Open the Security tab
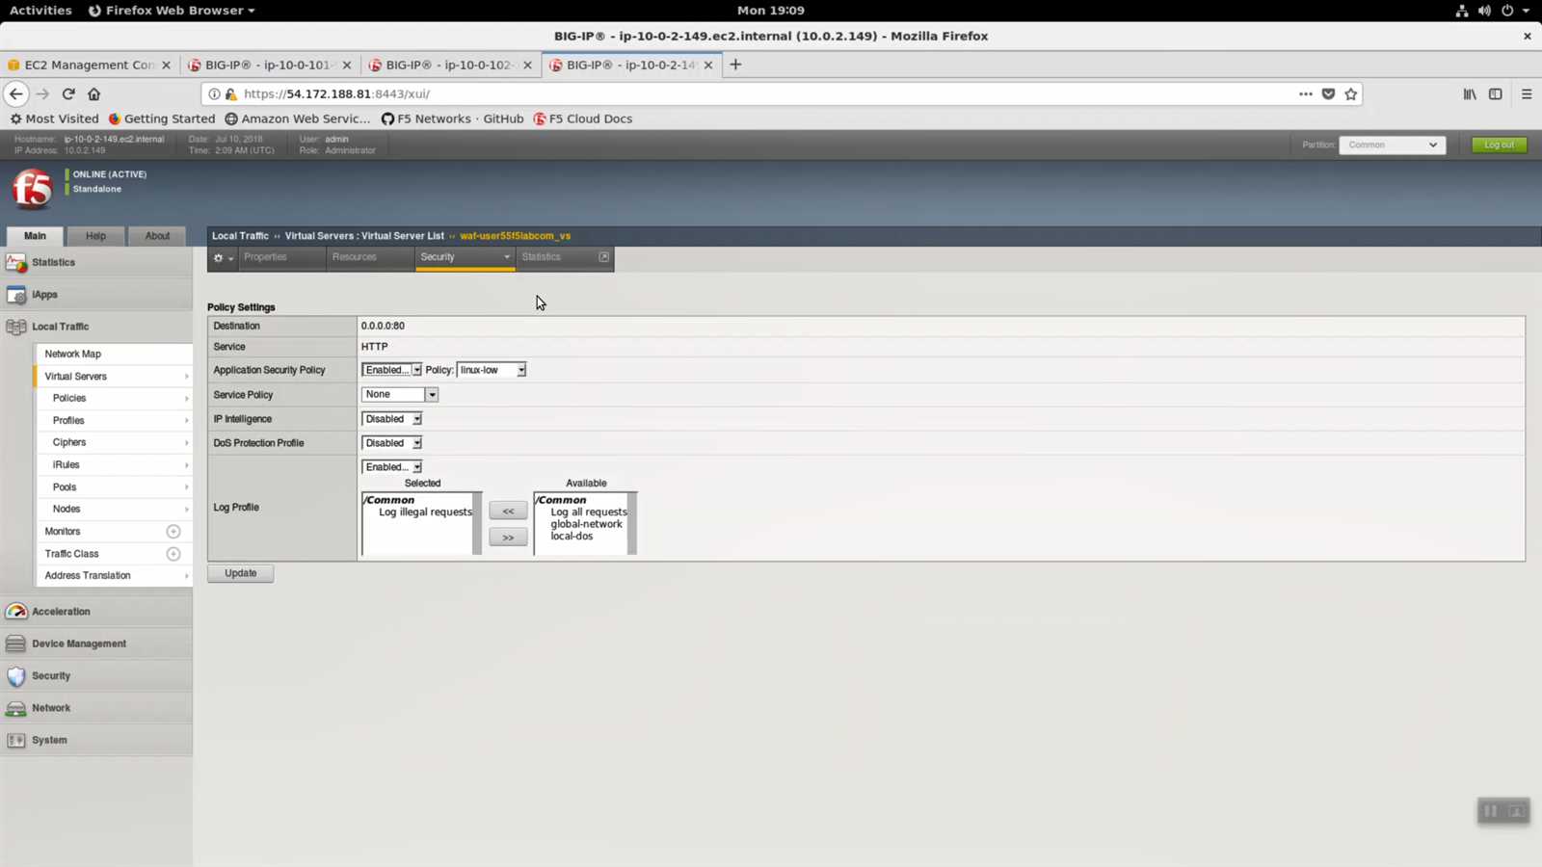Image resolution: width=1542 pixels, height=867 pixels. click(x=465, y=257)
